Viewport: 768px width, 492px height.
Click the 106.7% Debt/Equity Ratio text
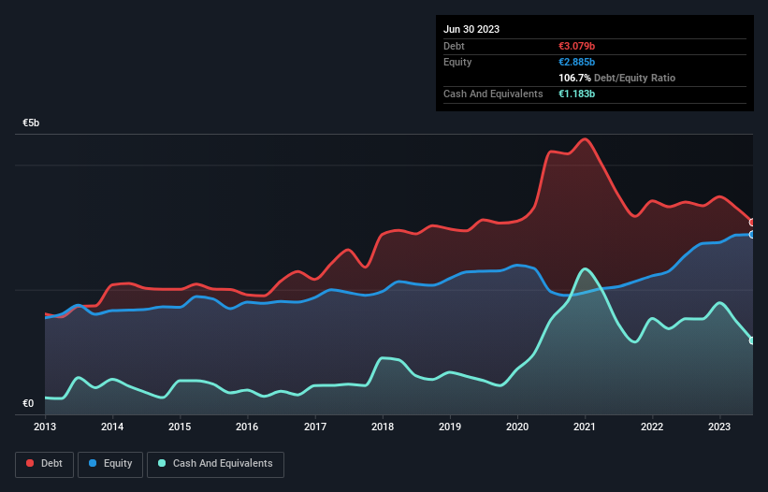pyautogui.click(x=616, y=78)
